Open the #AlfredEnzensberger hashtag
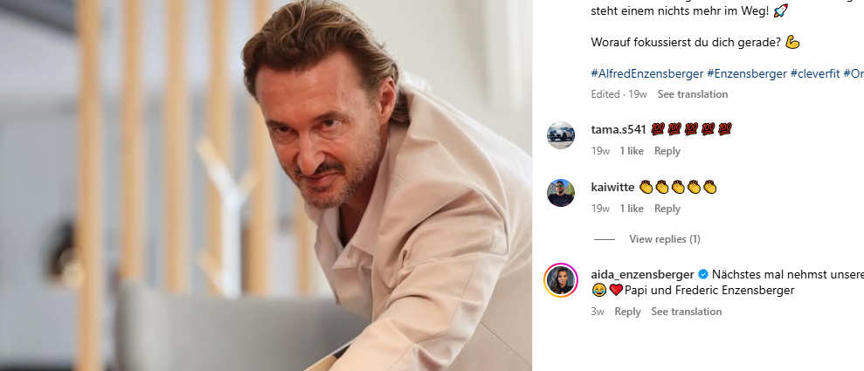 (x=646, y=74)
